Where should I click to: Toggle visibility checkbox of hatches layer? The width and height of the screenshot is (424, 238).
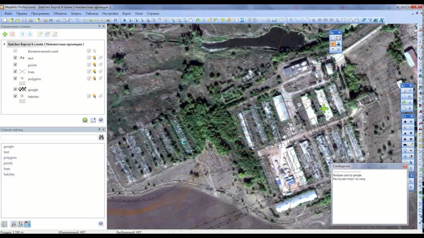[15, 96]
